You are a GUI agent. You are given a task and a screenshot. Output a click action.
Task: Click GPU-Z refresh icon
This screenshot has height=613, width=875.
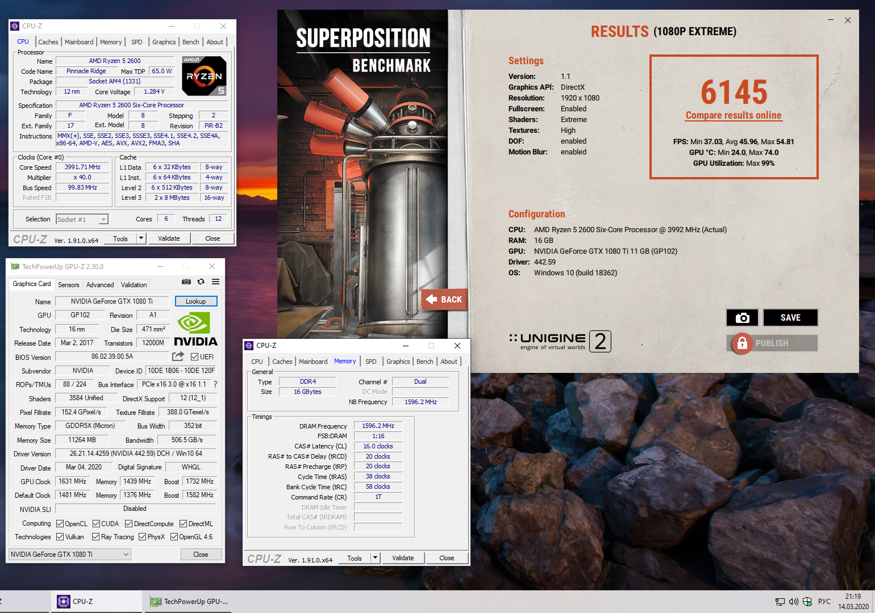click(x=201, y=282)
